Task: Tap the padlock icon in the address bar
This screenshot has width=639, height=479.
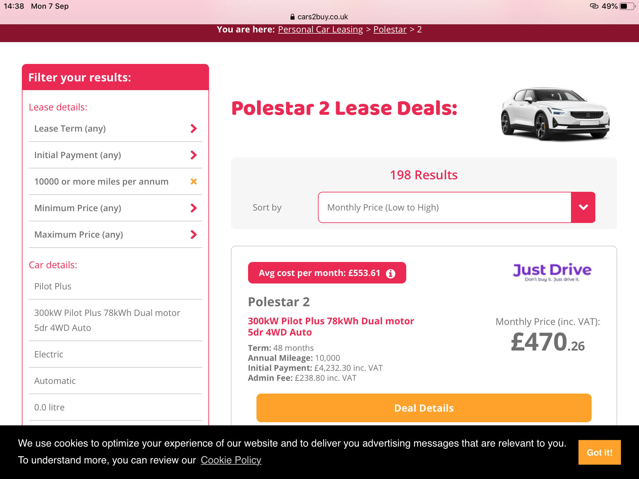Action: pos(292,17)
